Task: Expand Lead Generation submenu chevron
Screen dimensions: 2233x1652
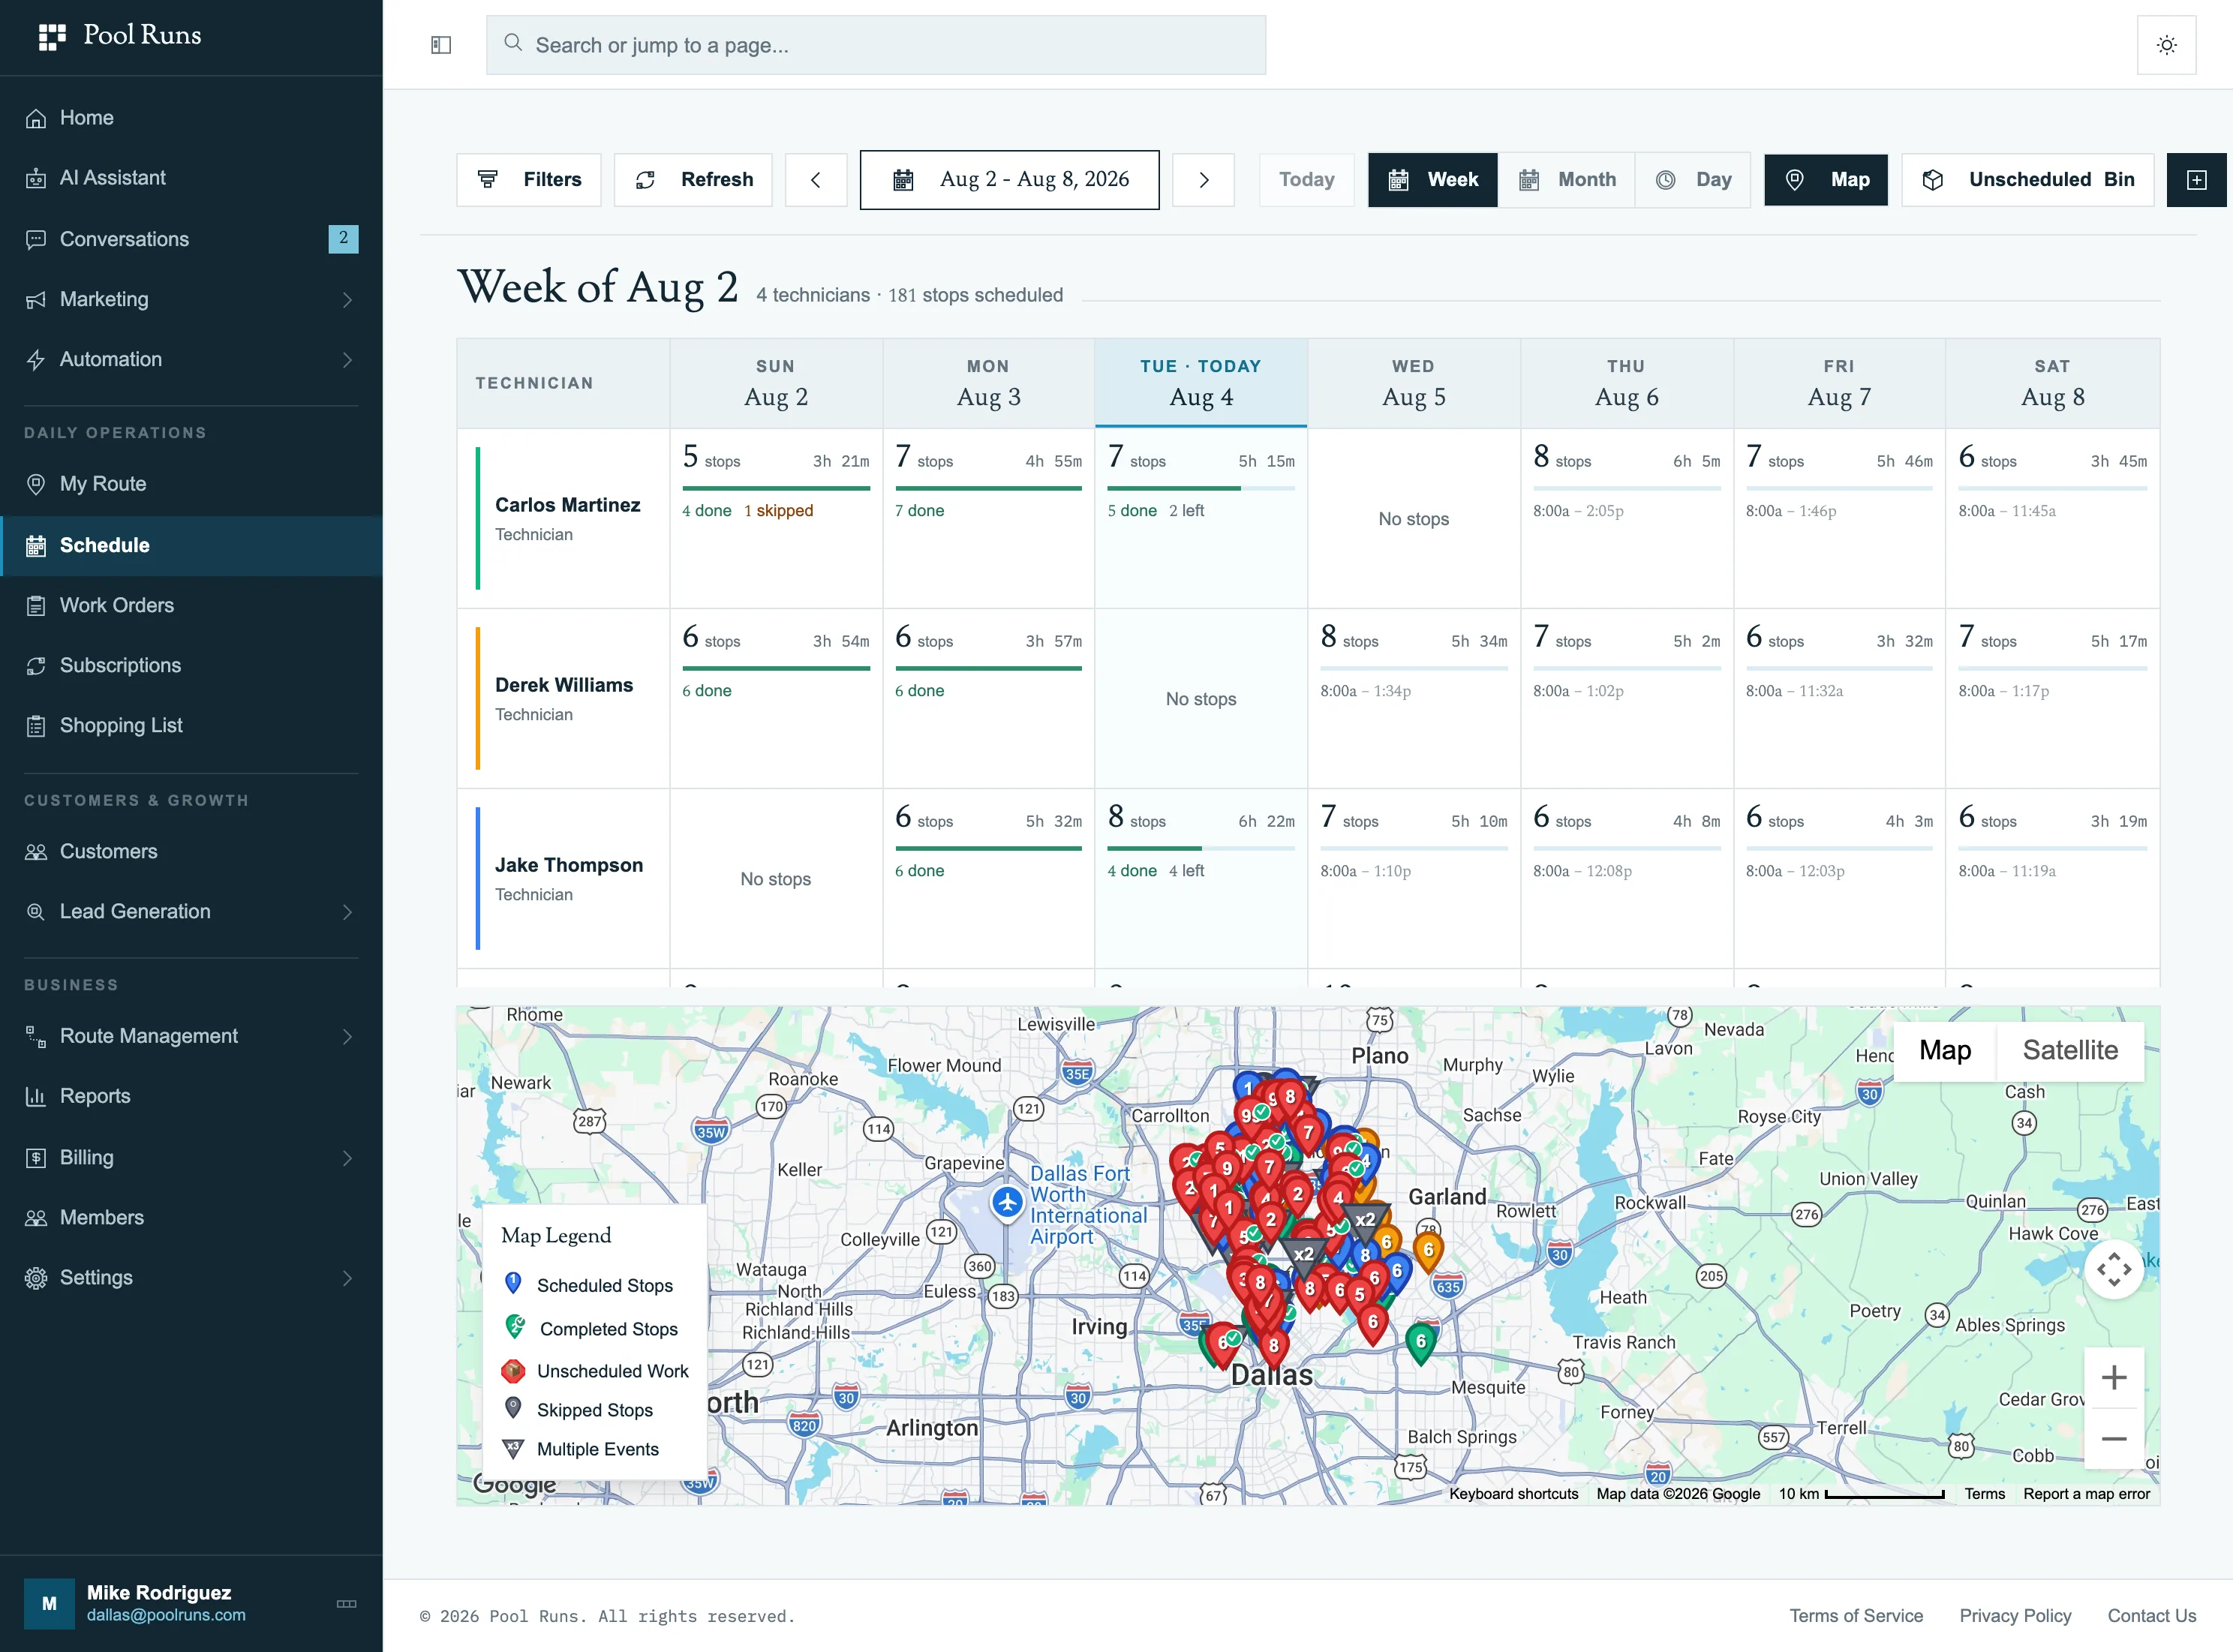Action: [347, 912]
